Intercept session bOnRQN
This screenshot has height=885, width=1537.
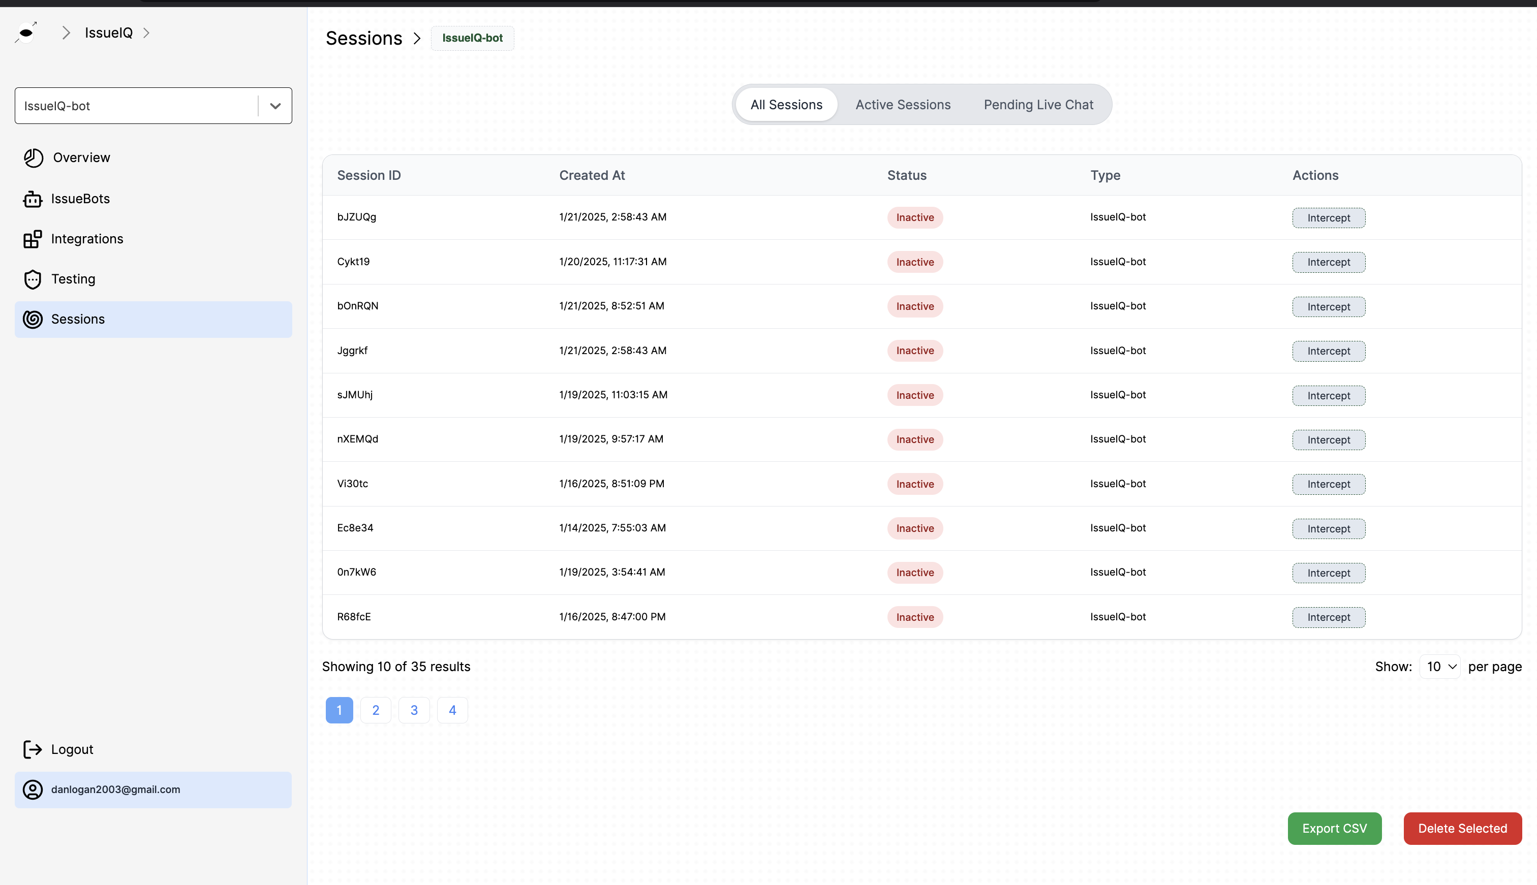pos(1328,306)
